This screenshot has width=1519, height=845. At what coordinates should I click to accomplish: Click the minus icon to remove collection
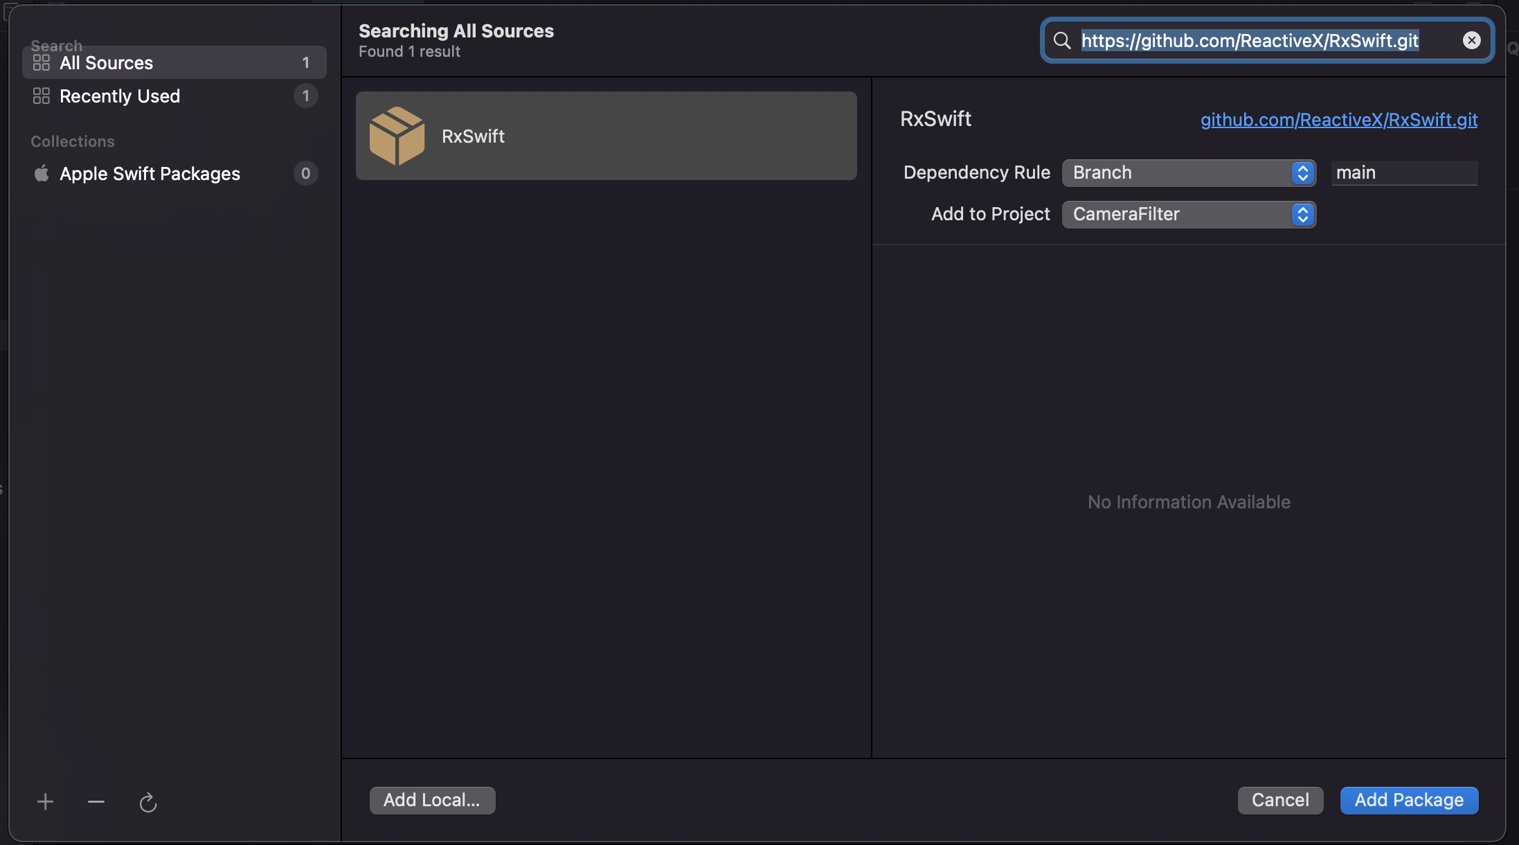96,802
